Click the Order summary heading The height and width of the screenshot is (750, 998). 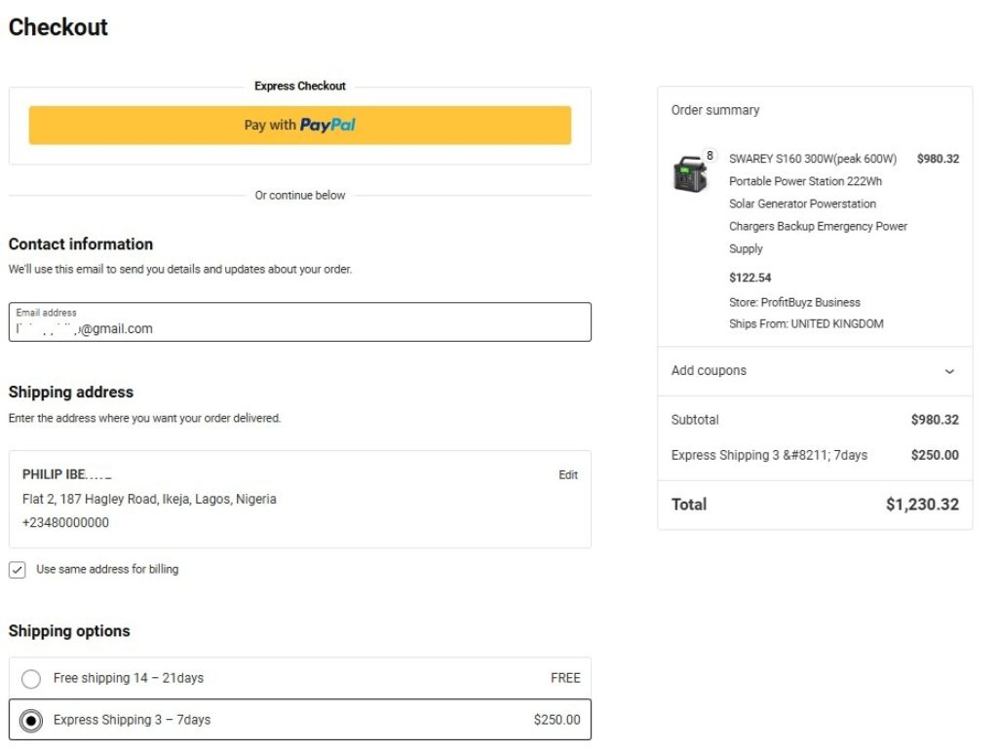[715, 110]
